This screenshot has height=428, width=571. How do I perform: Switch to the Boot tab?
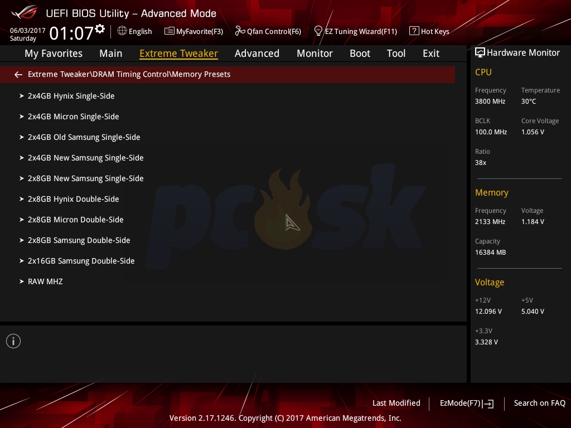360,53
